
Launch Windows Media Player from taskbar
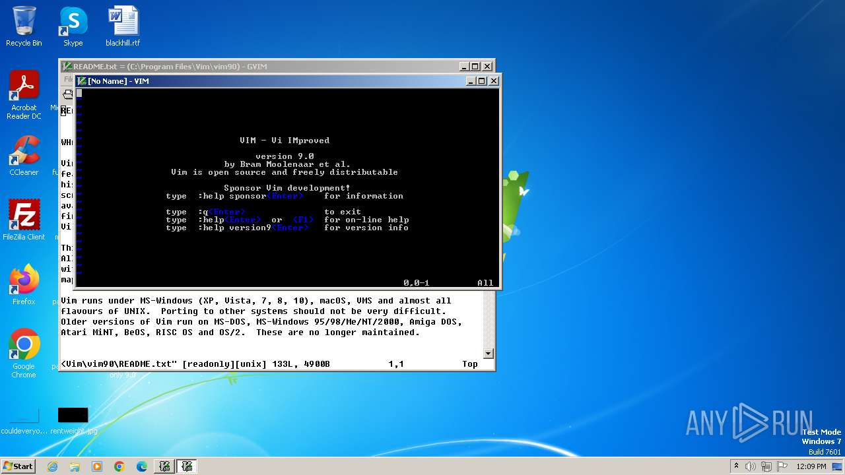97,466
